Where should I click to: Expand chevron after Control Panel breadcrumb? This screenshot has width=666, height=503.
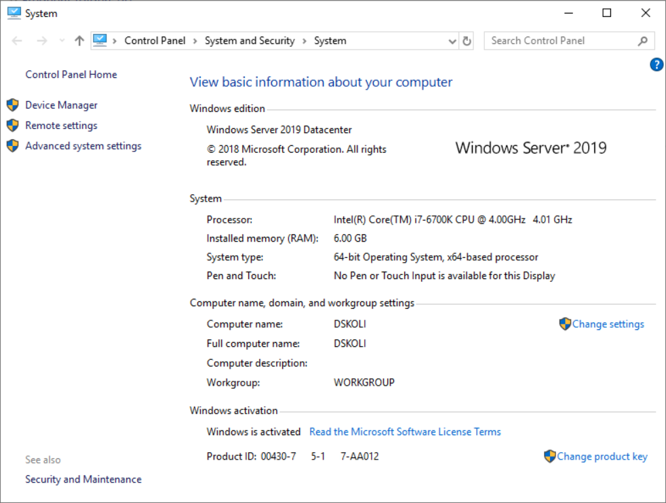click(195, 41)
